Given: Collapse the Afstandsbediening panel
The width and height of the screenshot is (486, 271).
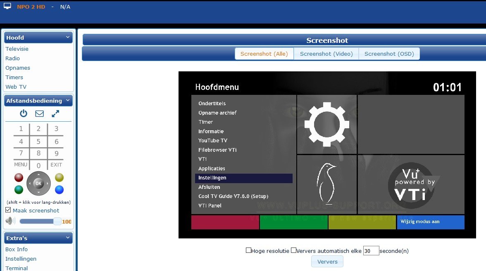Looking at the screenshot, I should 68,101.
